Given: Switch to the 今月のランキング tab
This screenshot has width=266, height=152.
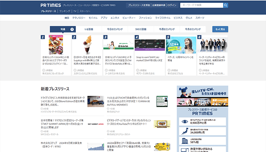Looking at the screenshot, I should (193, 29).
